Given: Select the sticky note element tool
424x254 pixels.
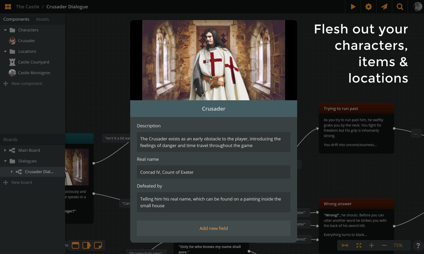Looking at the screenshot, I should pyautogui.click(x=98, y=245).
